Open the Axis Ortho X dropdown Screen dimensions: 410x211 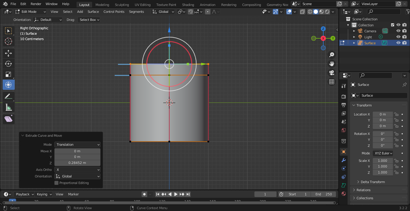77,170
